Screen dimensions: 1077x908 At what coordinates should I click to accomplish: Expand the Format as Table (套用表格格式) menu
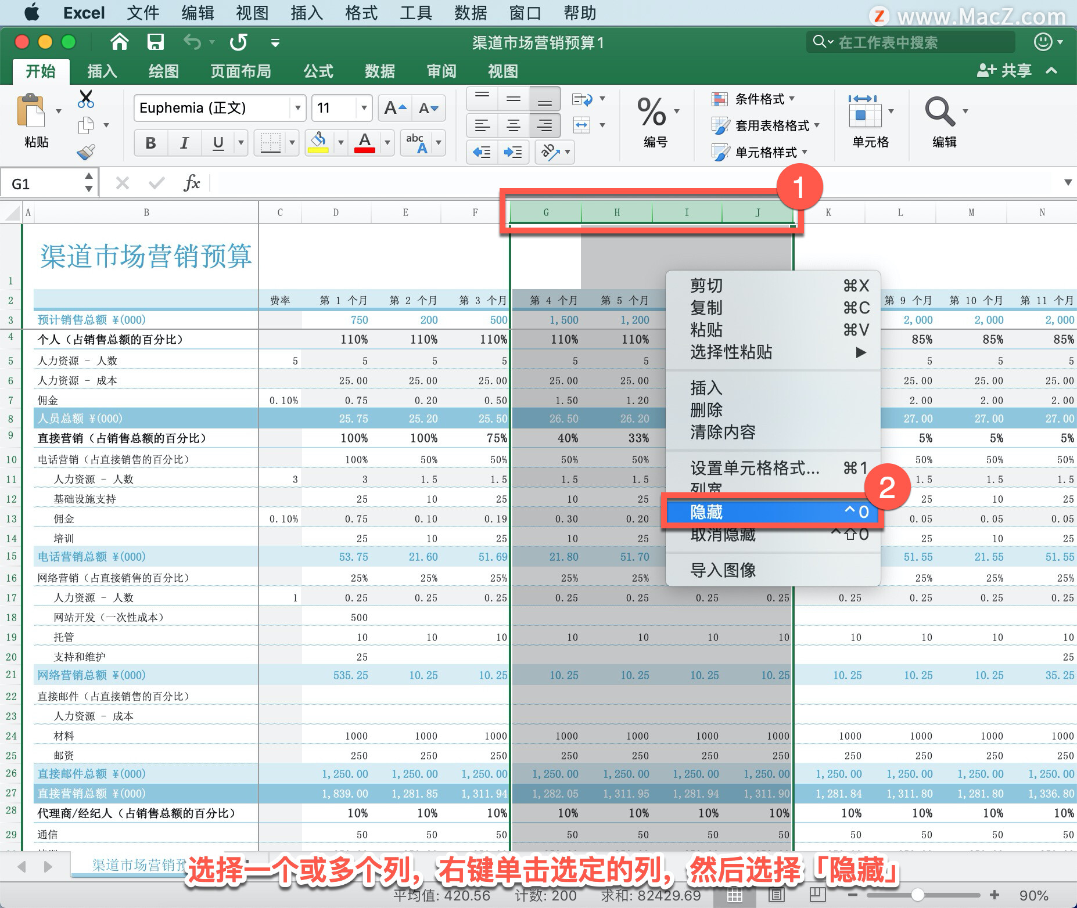[766, 126]
